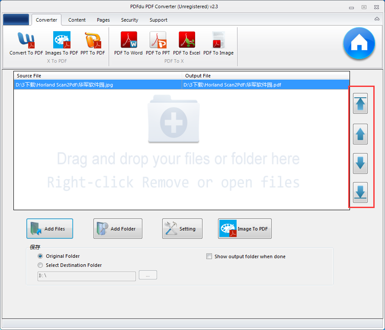Switch to the Security tab

(x=129, y=20)
